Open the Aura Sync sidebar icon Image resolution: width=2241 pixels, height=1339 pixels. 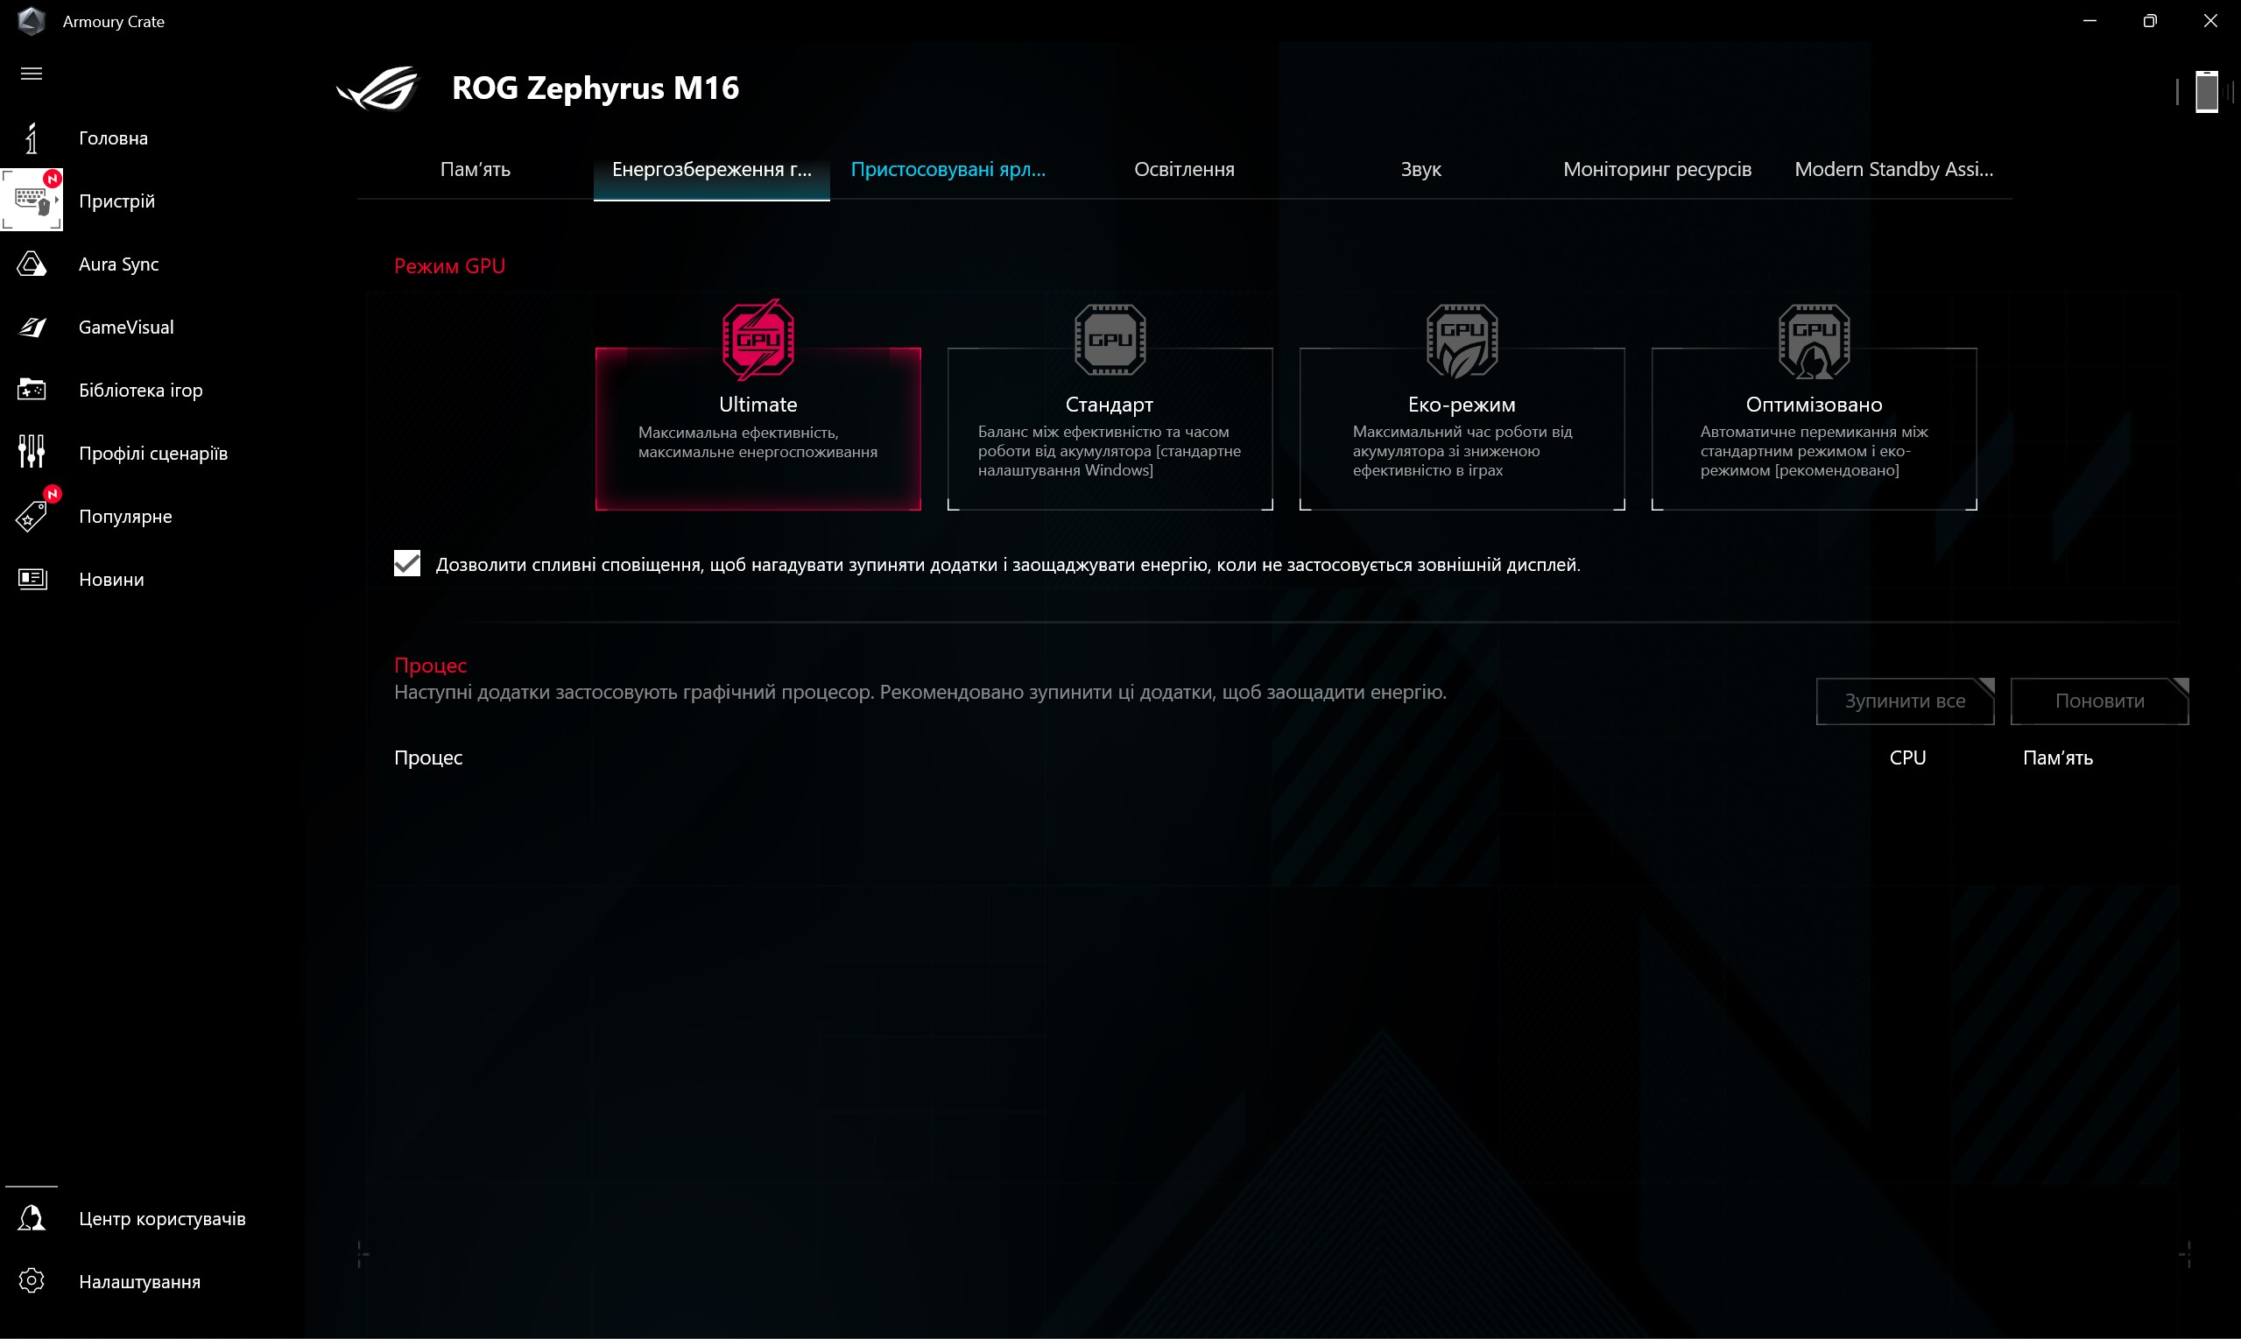coord(32,264)
